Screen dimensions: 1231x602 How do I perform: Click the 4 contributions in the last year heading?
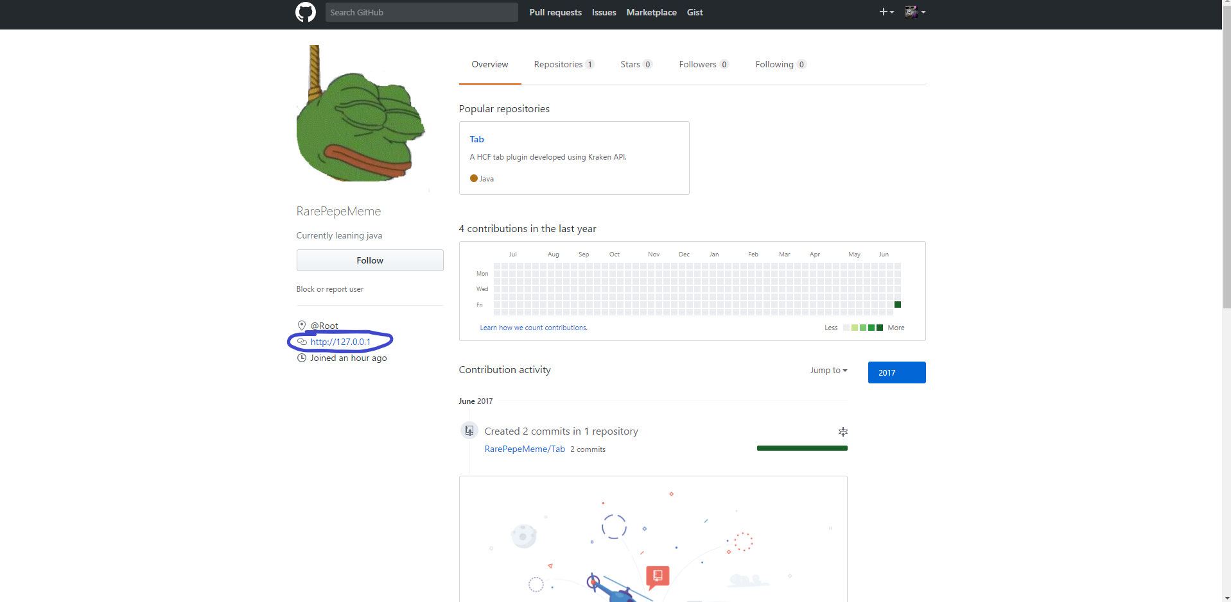coord(527,229)
